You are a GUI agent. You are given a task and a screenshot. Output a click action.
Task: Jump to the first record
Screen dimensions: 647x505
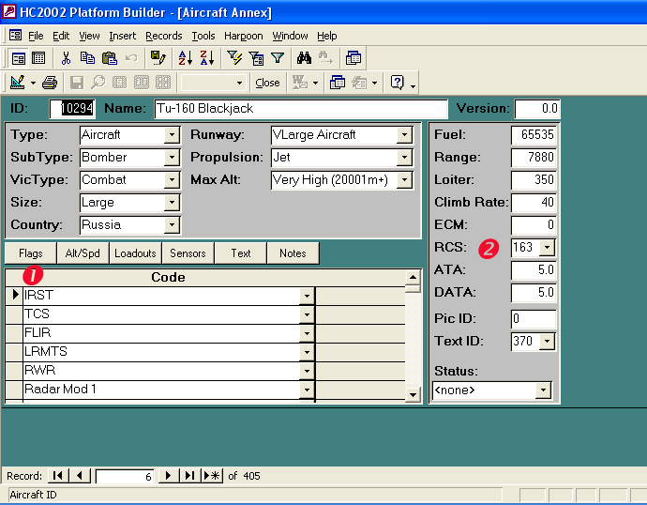coord(58,476)
